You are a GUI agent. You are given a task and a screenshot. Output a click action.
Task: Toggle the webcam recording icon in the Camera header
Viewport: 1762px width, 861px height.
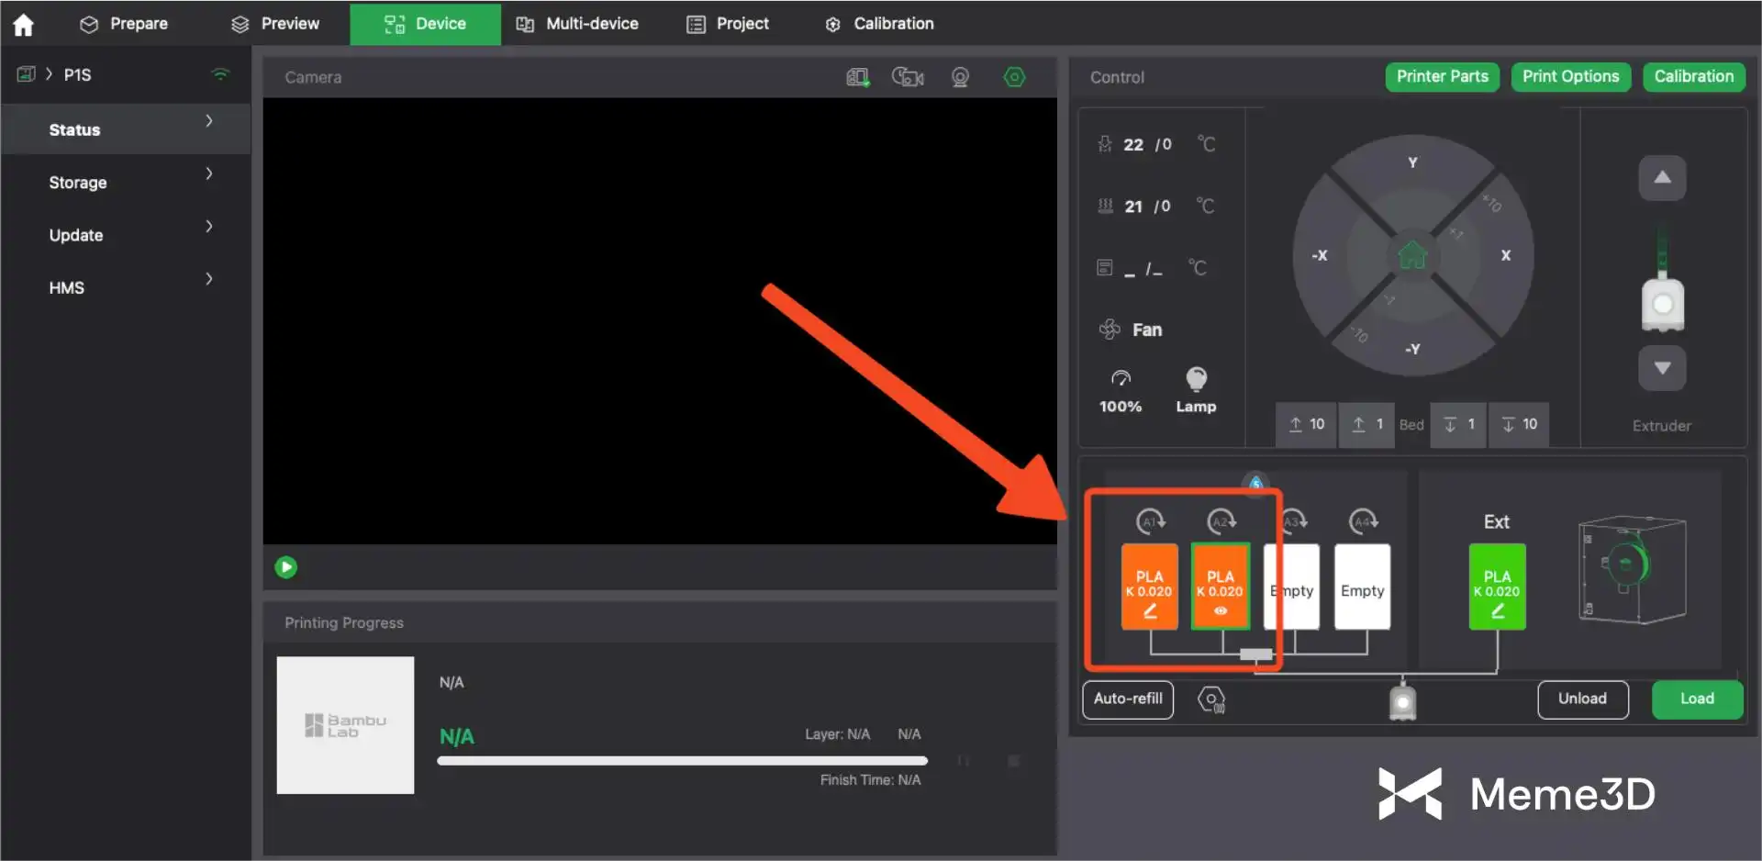click(960, 77)
